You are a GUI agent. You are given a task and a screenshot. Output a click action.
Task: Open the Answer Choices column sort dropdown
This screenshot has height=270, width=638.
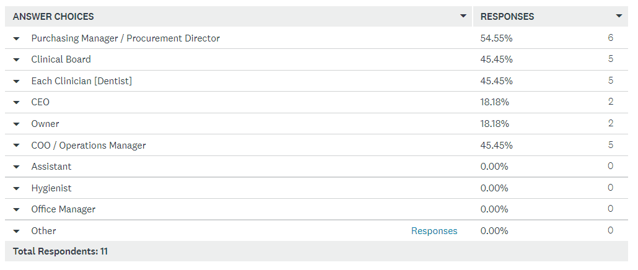click(x=463, y=16)
